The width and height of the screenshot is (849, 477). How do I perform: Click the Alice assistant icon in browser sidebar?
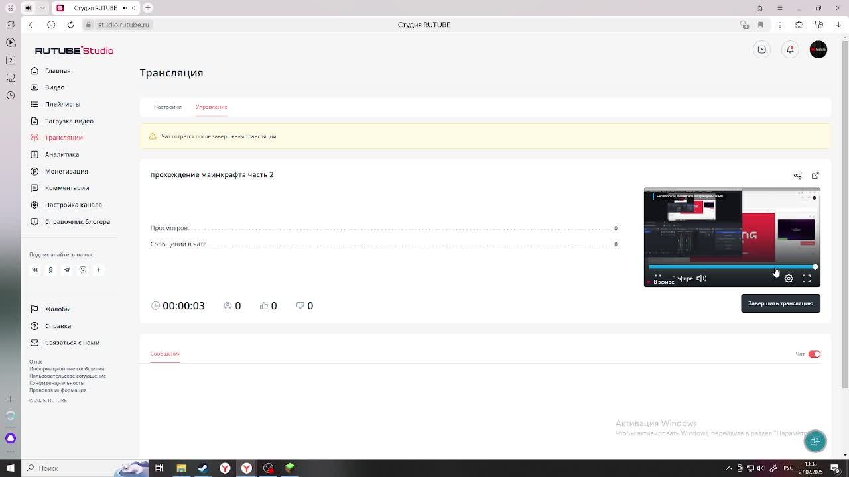click(x=11, y=438)
